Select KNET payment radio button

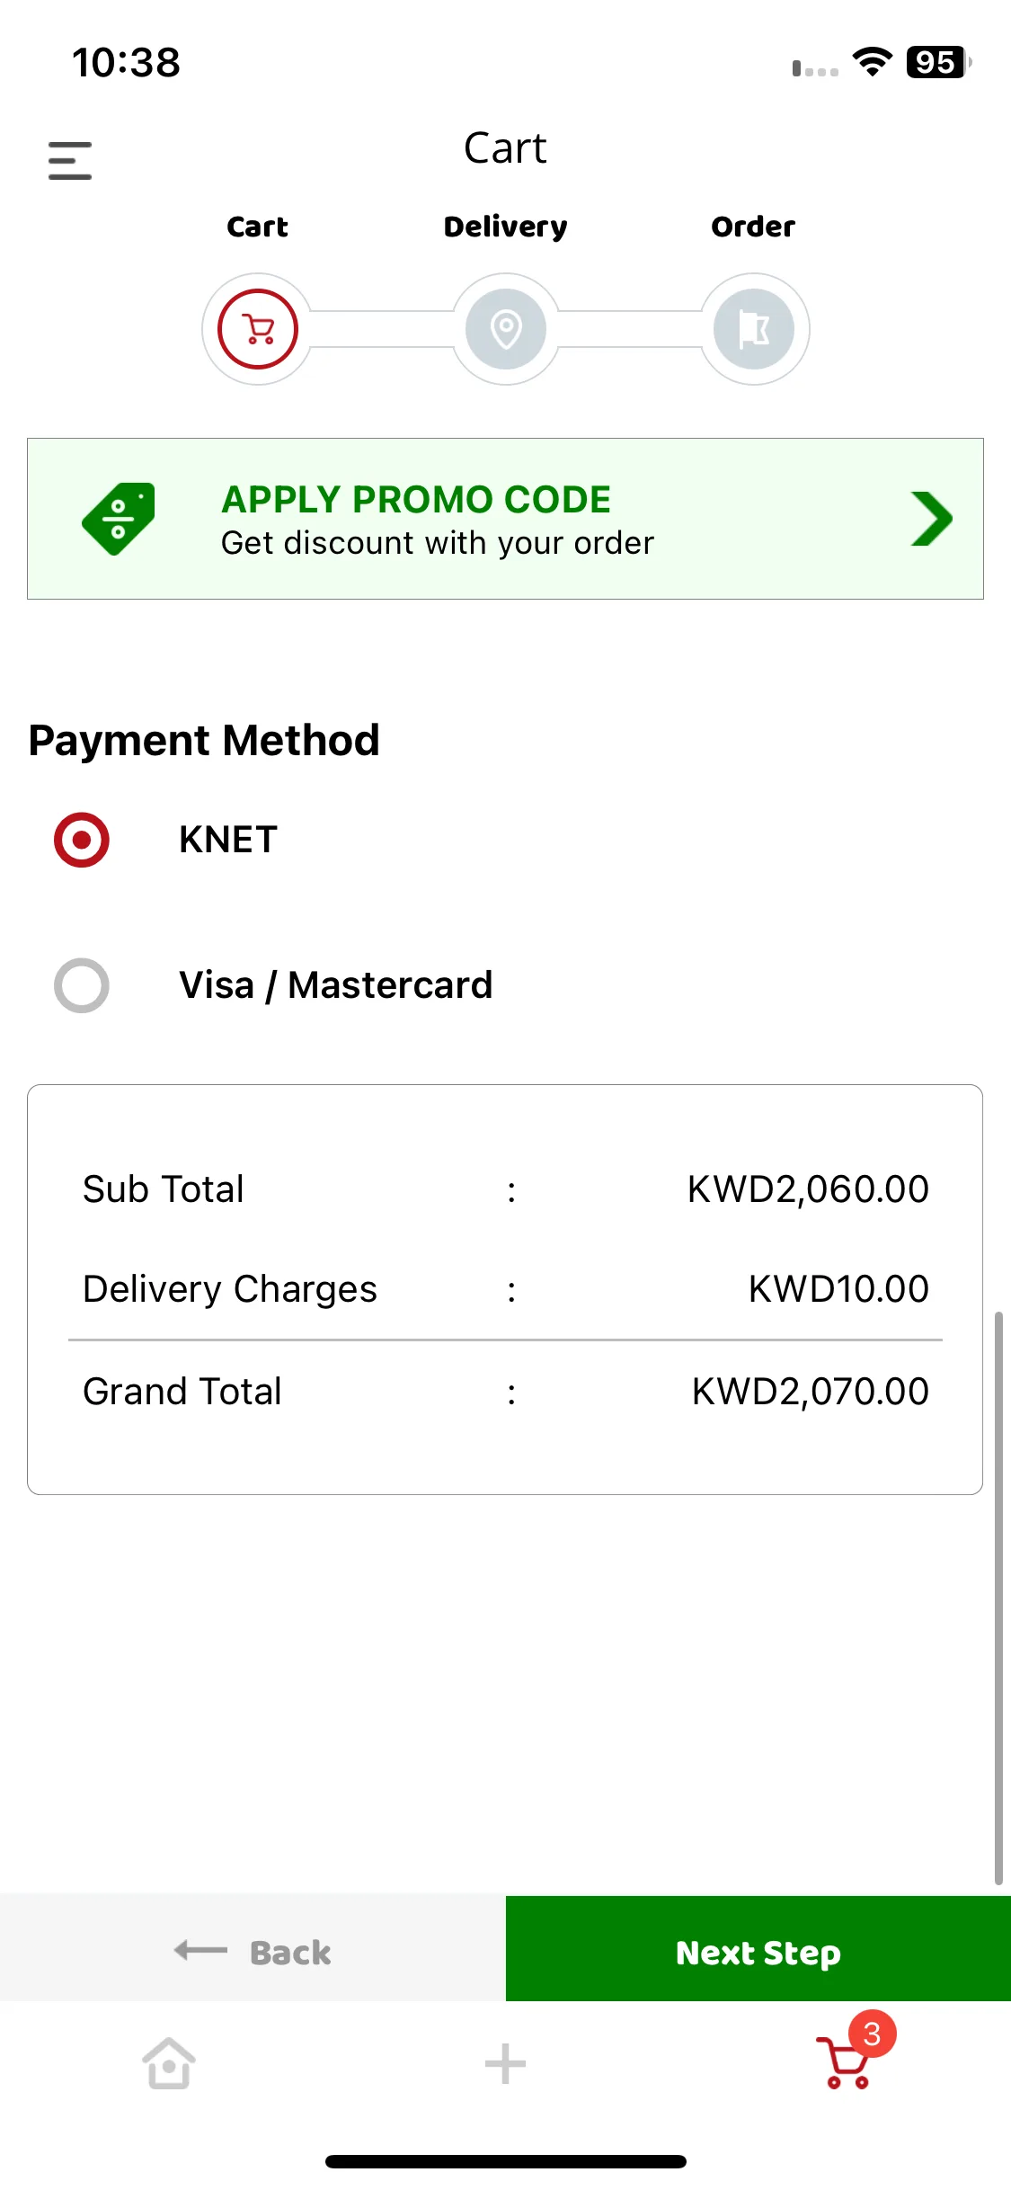[x=82, y=840]
